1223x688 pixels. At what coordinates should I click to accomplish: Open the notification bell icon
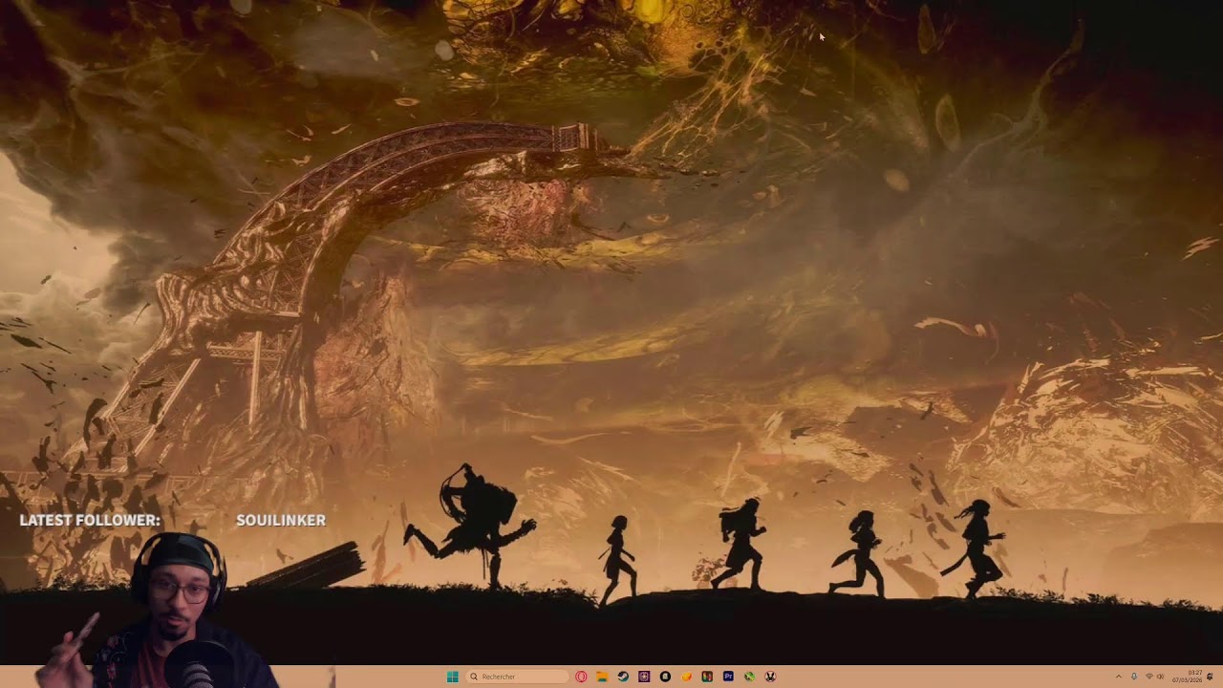[x=1210, y=677]
